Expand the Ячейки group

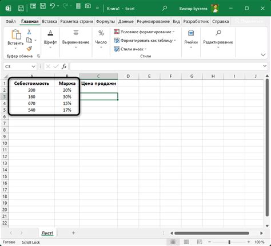click(191, 39)
